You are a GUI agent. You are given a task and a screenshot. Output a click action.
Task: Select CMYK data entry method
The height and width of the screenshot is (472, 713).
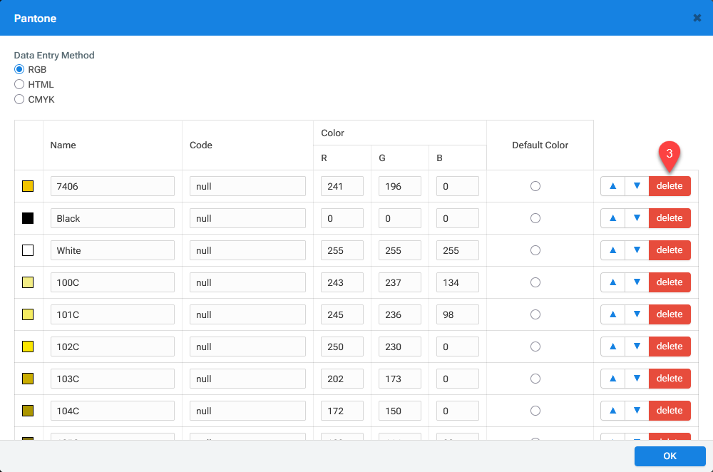[19, 99]
